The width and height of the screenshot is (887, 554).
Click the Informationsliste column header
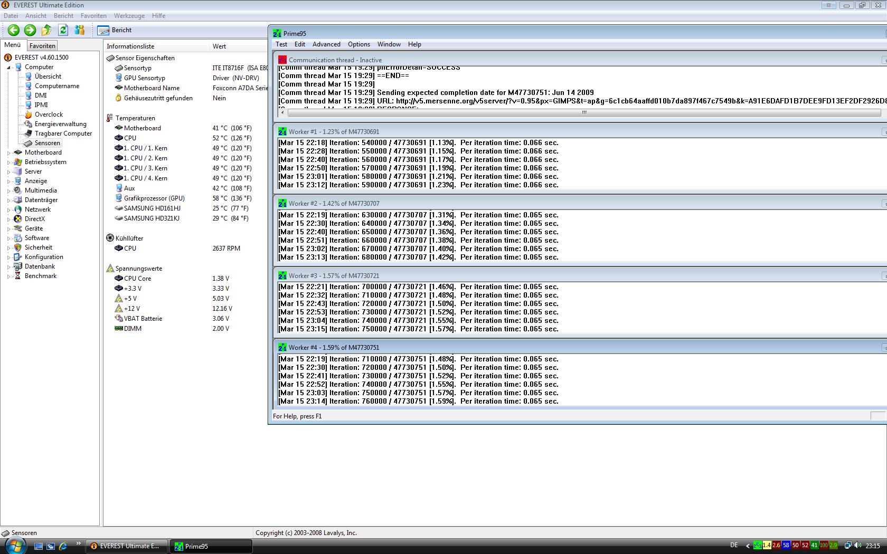[x=156, y=46]
